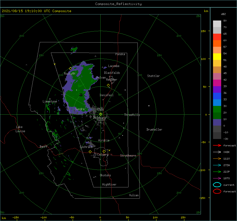The image size is (237, 221).
Task: Click the white plus marker south of Stettler
Action: click(x=149, y=106)
